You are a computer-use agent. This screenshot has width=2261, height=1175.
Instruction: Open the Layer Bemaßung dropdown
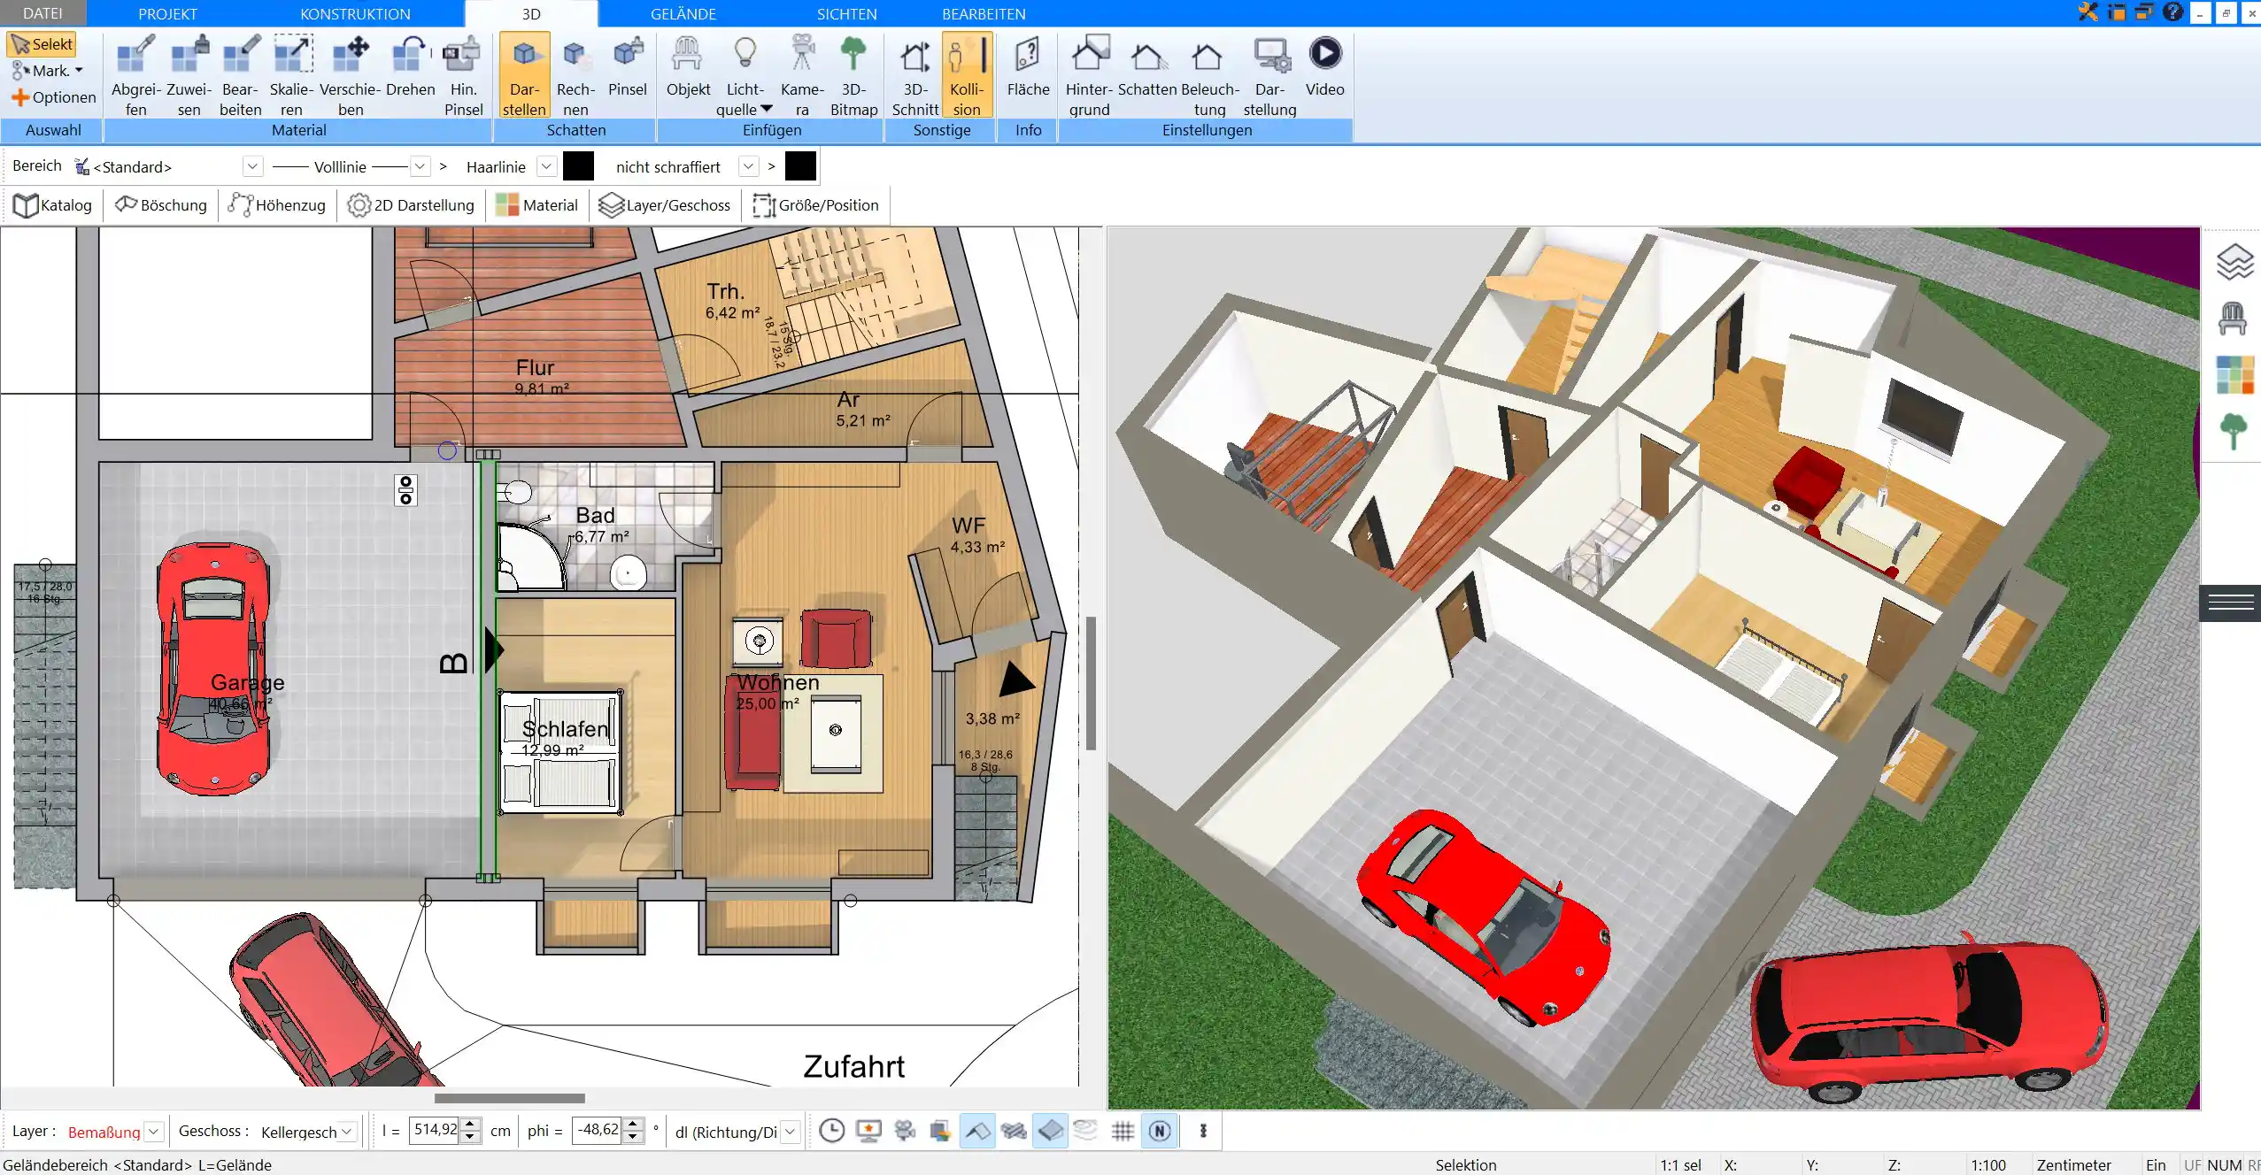coord(153,1132)
